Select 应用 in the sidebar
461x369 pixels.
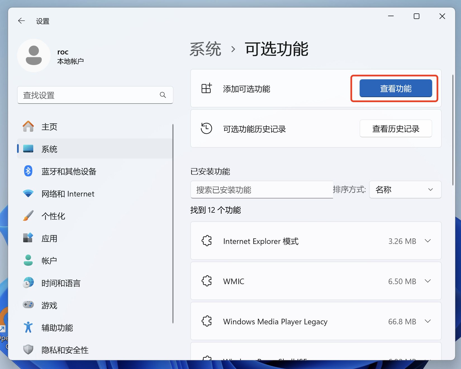[x=95, y=238]
